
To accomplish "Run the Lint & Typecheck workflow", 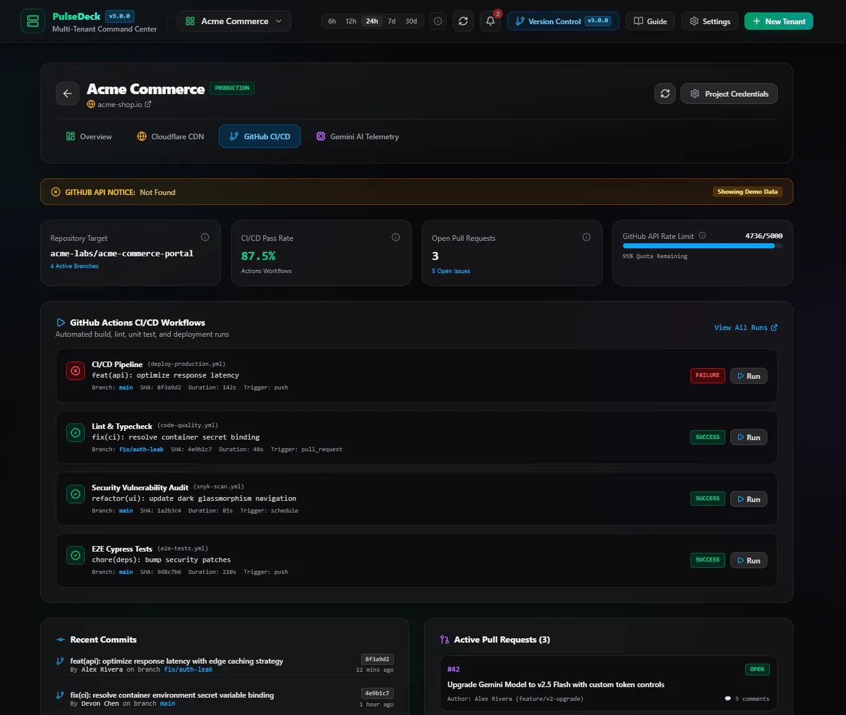I will 749,437.
